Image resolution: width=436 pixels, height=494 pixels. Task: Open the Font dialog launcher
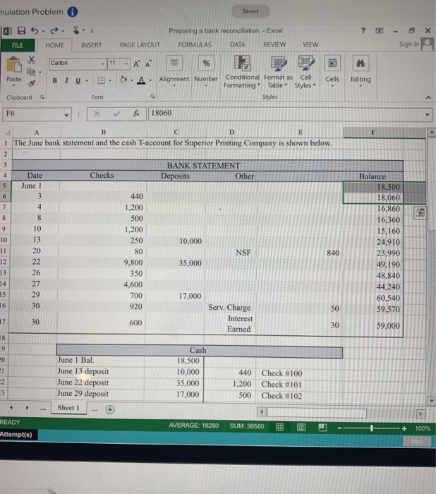[152, 97]
